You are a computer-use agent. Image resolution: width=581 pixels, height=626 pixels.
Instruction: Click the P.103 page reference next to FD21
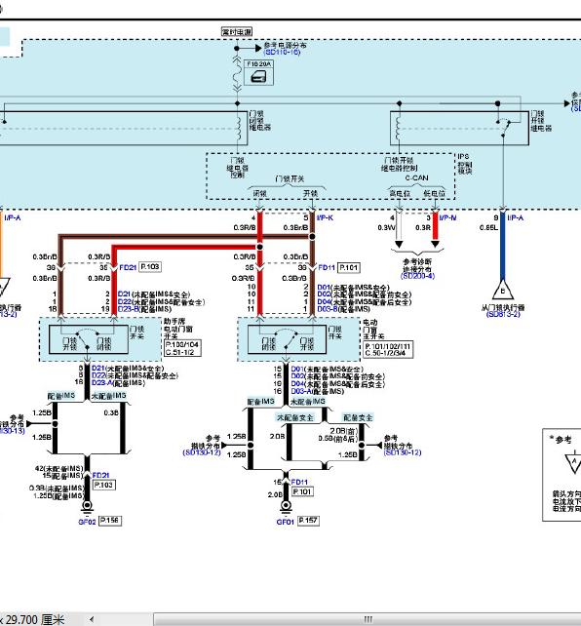click(x=150, y=267)
